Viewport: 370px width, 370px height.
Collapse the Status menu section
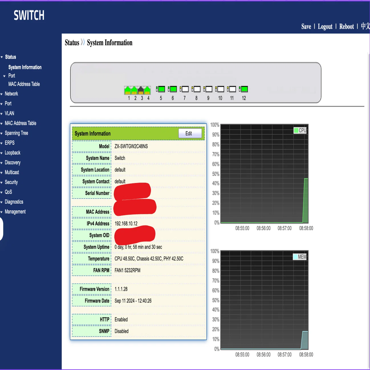[11, 57]
